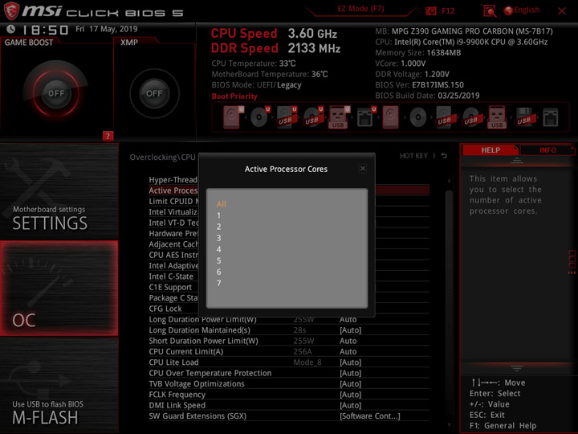
Task: Choose 2 active processor cores
Action: click(218, 227)
